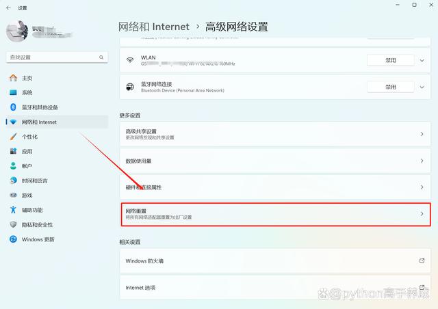Click the 辅助功能 accessibility icon
The width and height of the screenshot is (438, 309).
[13, 210]
